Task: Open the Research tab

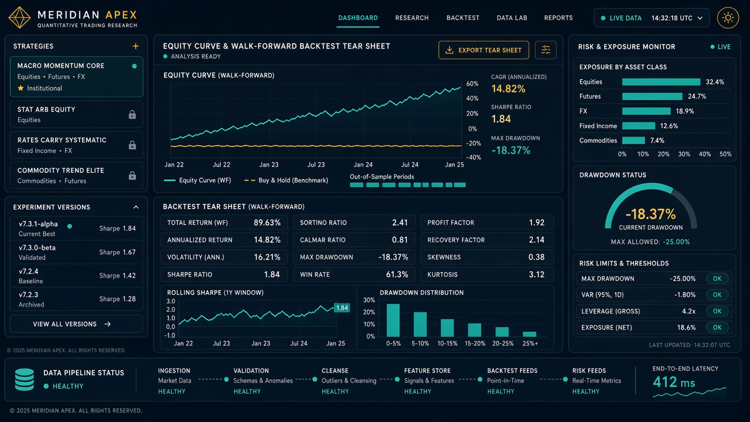Action: (412, 18)
